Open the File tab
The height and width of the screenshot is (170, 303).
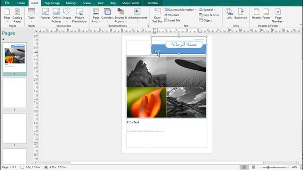7,3
